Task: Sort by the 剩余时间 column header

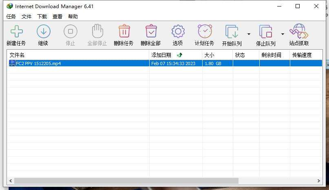Action: coord(275,55)
